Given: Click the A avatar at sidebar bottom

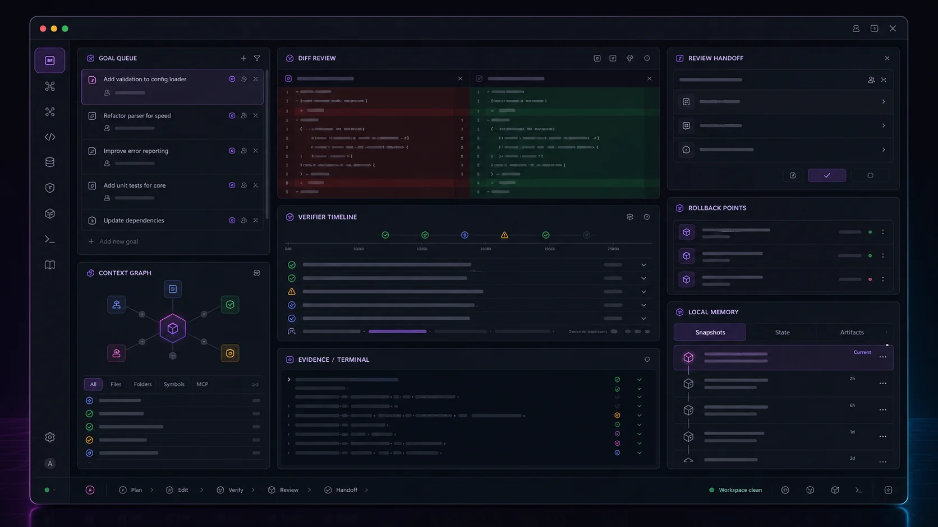Looking at the screenshot, I should 50,464.
